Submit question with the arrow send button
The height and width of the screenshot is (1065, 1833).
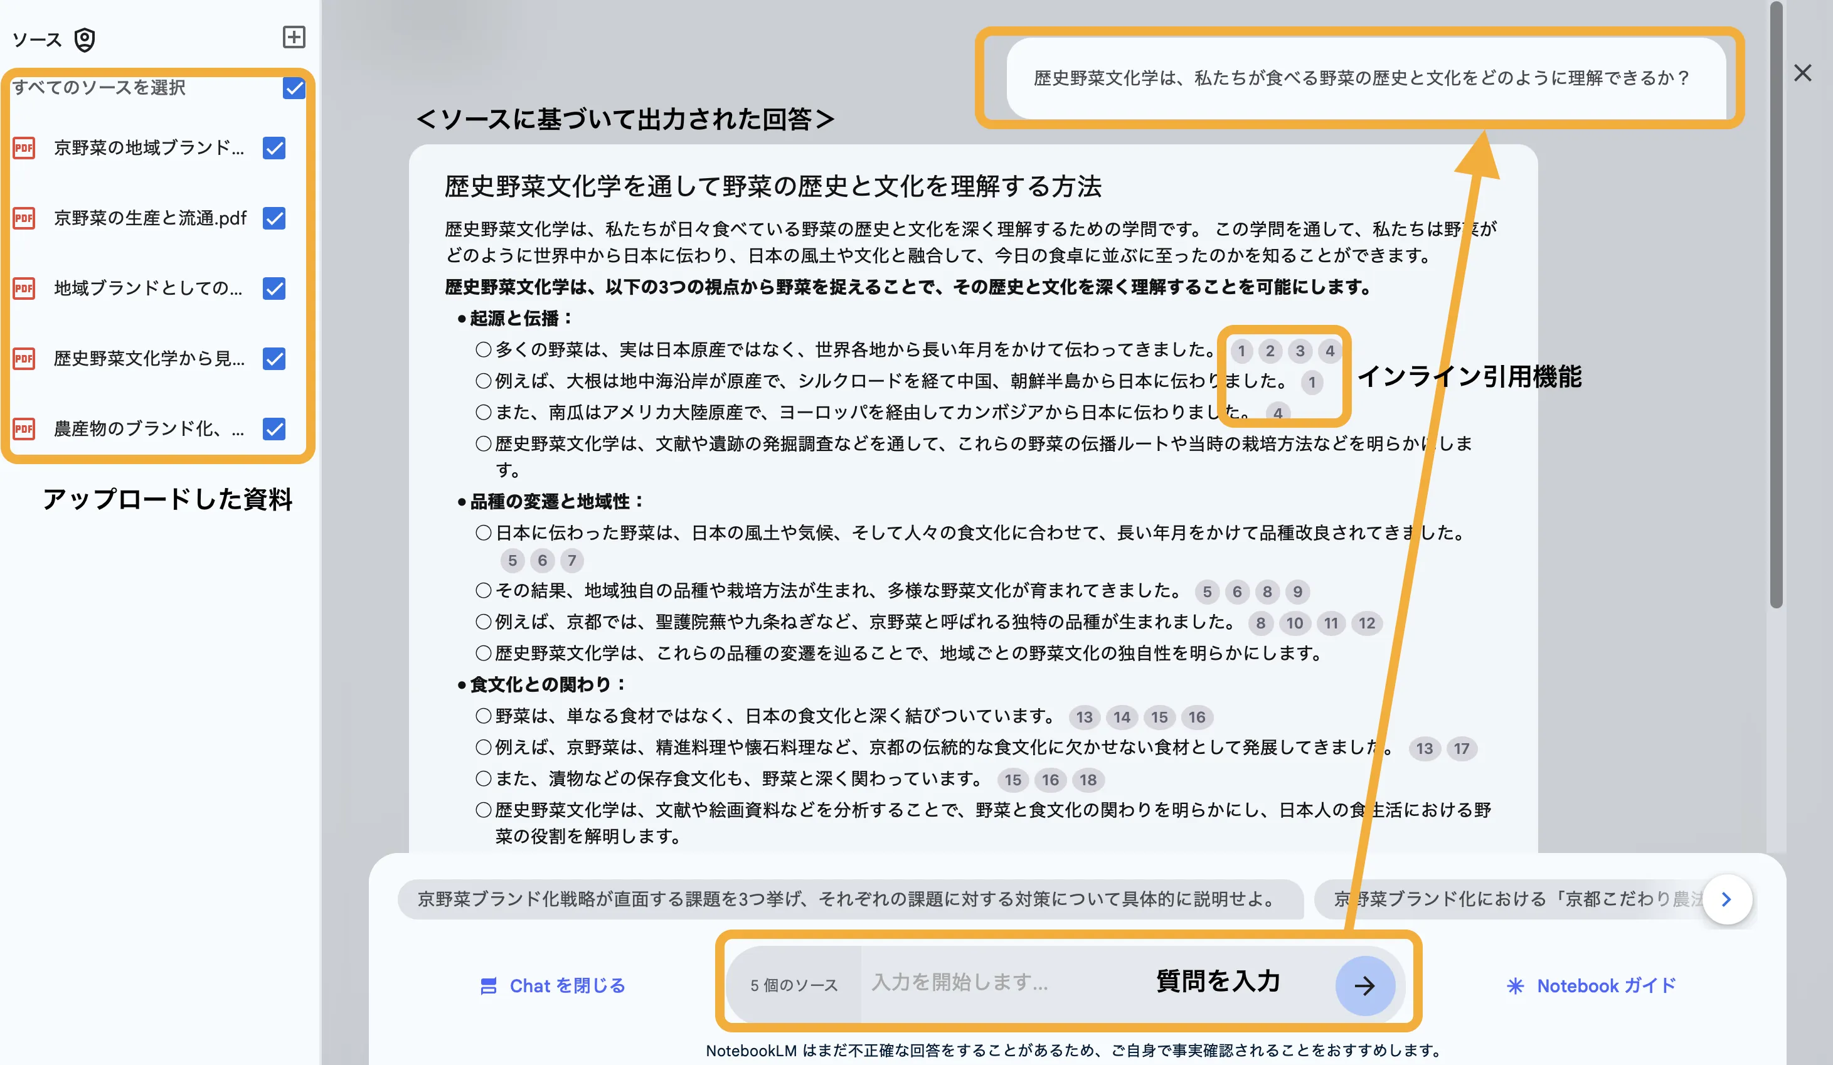click(1364, 986)
